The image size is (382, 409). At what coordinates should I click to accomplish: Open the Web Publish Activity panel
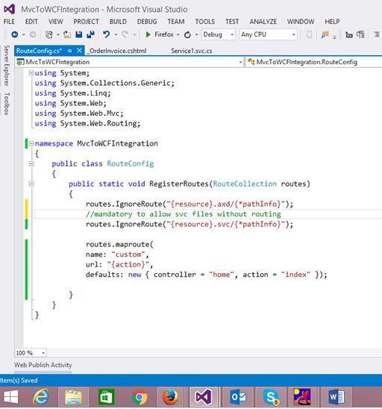pyautogui.click(x=43, y=365)
